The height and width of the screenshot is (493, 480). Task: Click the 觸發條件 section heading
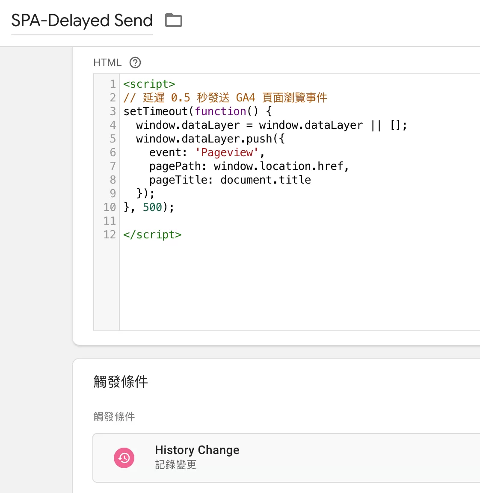tap(121, 382)
